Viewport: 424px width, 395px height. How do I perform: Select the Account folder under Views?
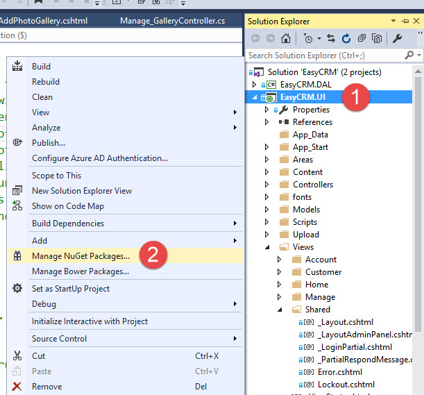pos(321,260)
